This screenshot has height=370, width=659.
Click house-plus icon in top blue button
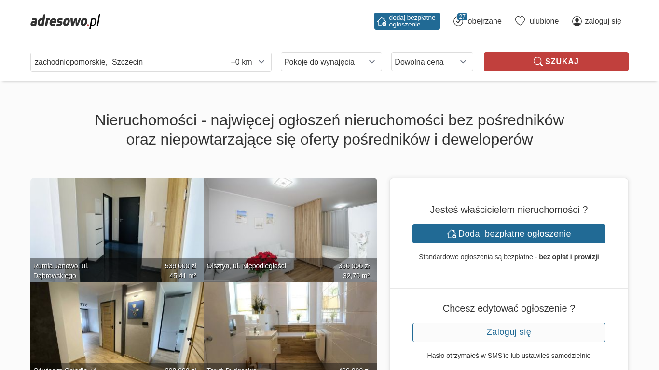coord(382,21)
